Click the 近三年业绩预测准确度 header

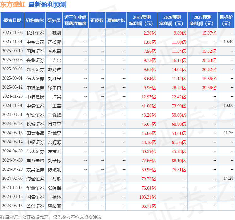pos(75,20)
